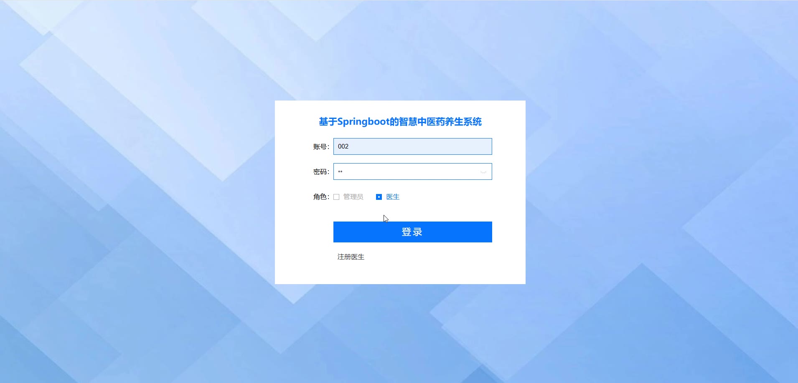Click the 002 text in account field
The width and height of the screenshot is (798, 383).
[343, 146]
